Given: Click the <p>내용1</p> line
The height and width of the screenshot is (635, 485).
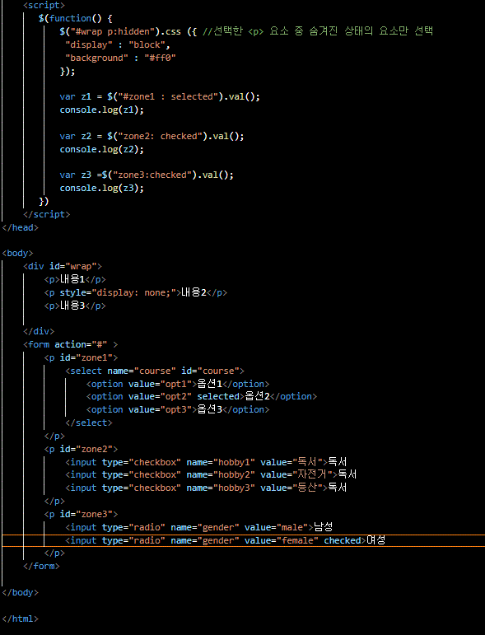Looking at the screenshot, I should pyautogui.click(x=75, y=279).
